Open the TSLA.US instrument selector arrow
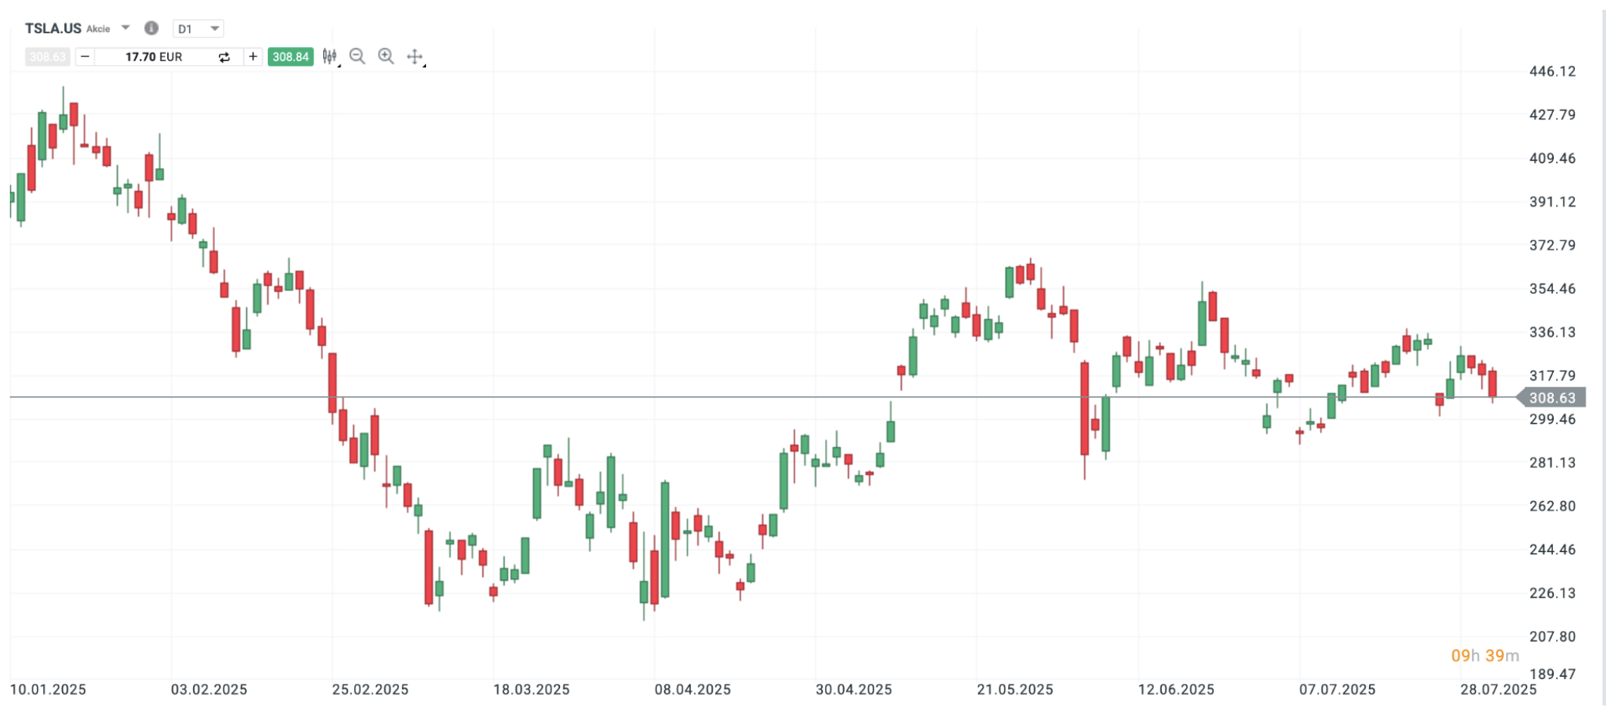 [126, 28]
